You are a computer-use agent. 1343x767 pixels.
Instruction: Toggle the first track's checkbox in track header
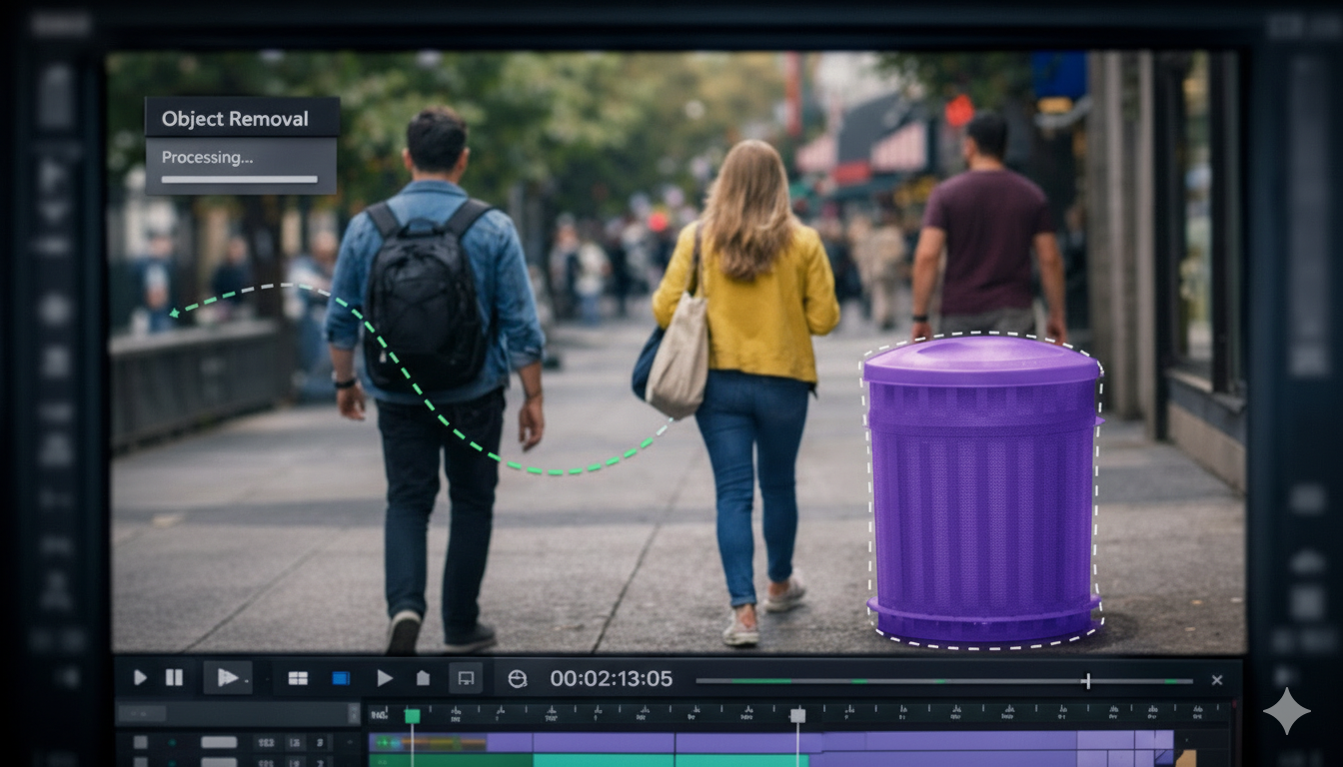pyautogui.click(x=140, y=742)
